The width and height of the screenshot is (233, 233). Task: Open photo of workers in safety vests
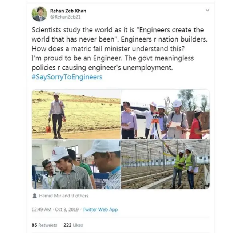click(165, 165)
